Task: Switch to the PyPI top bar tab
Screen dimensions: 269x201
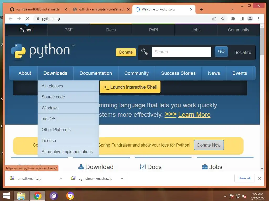Action: (153, 30)
